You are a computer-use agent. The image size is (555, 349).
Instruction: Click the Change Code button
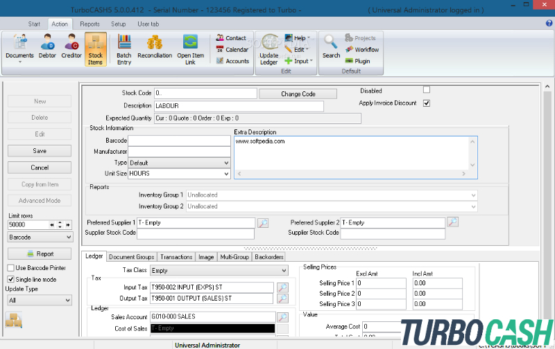pos(298,94)
